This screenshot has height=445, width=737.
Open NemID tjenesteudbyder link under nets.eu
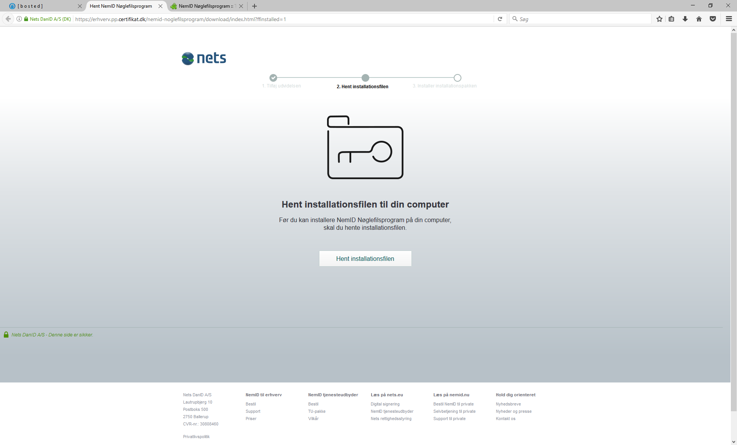coord(392,411)
